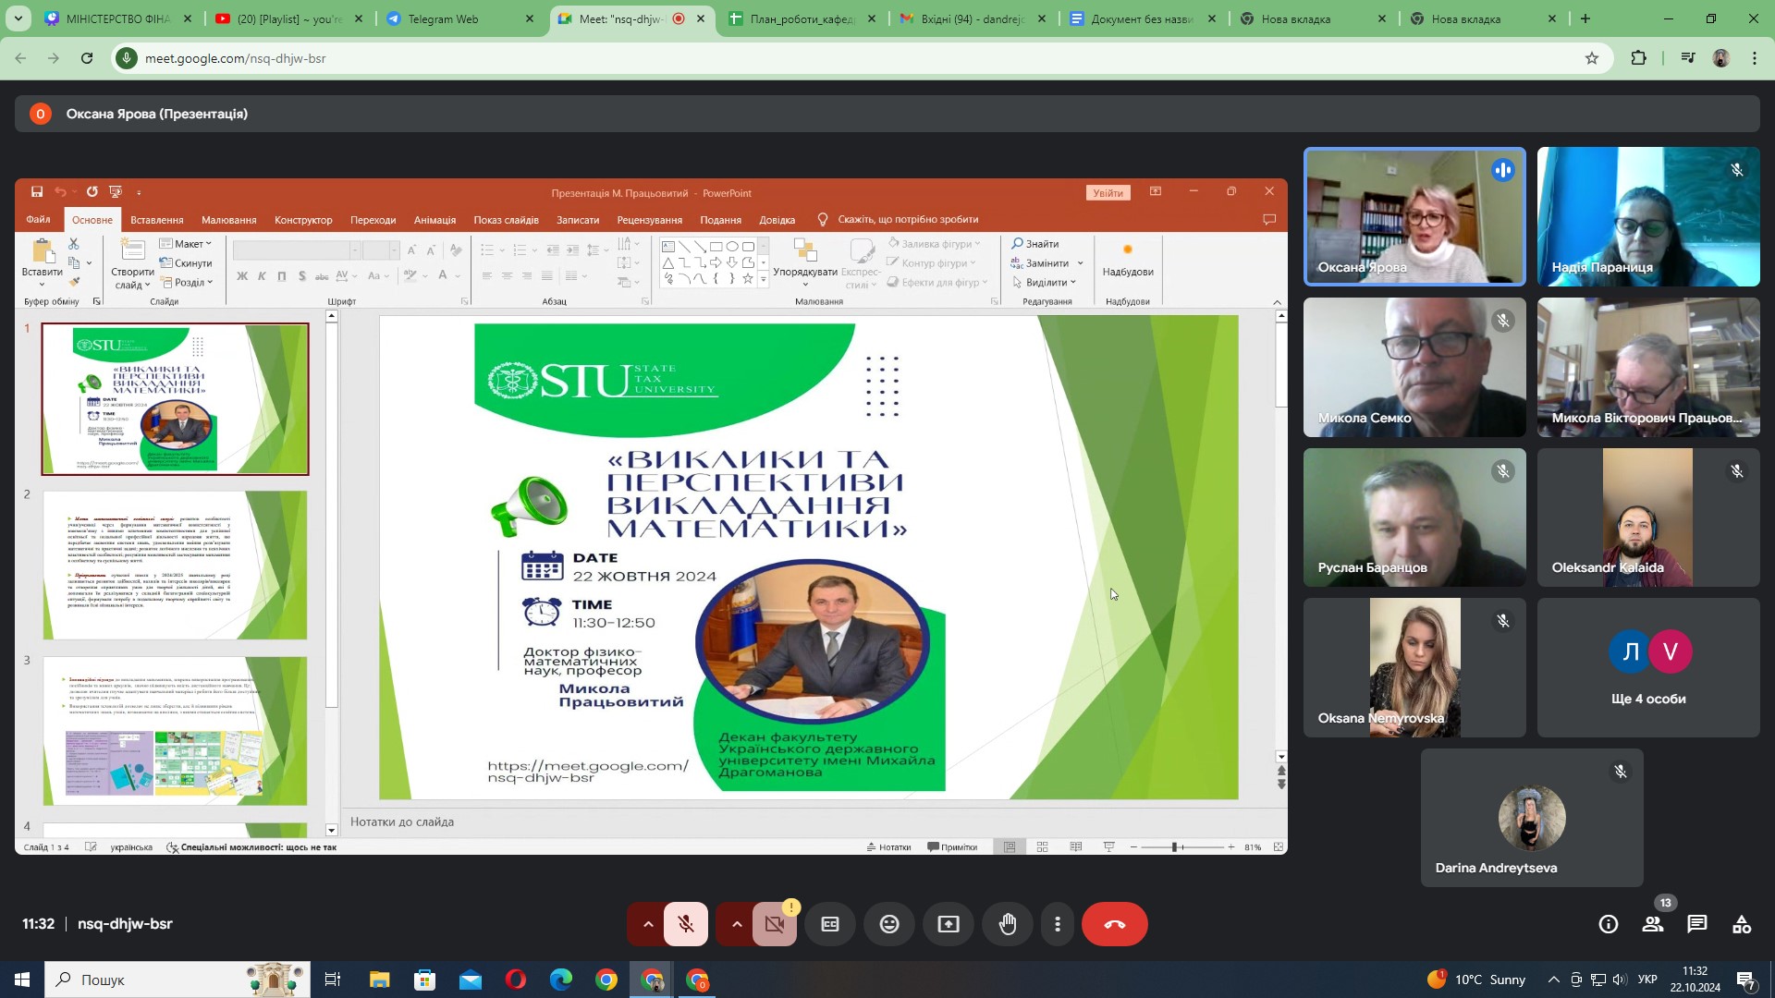The height and width of the screenshot is (998, 1775).
Task: Leave the call with red hangup button
Action: pos(1115,924)
